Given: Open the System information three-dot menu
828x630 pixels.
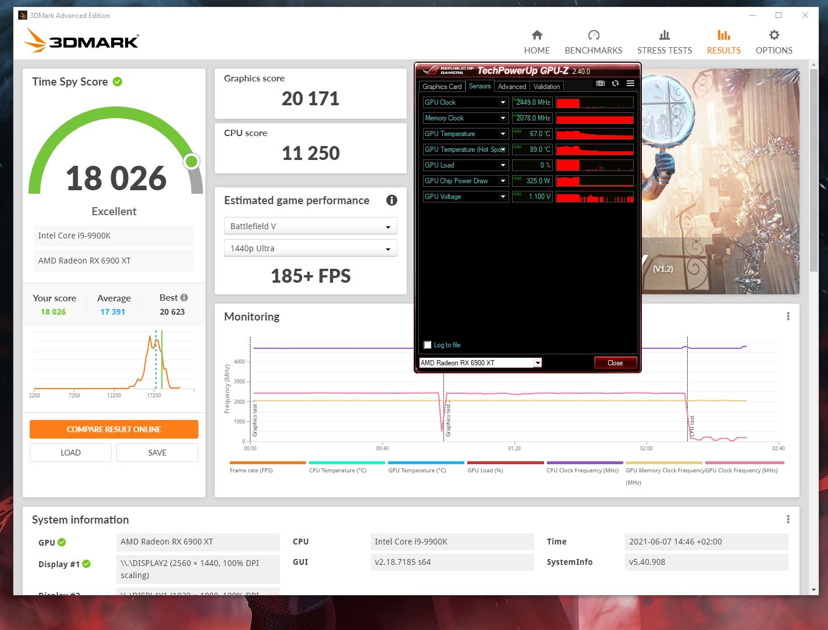Looking at the screenshot, I should [788, 519].
